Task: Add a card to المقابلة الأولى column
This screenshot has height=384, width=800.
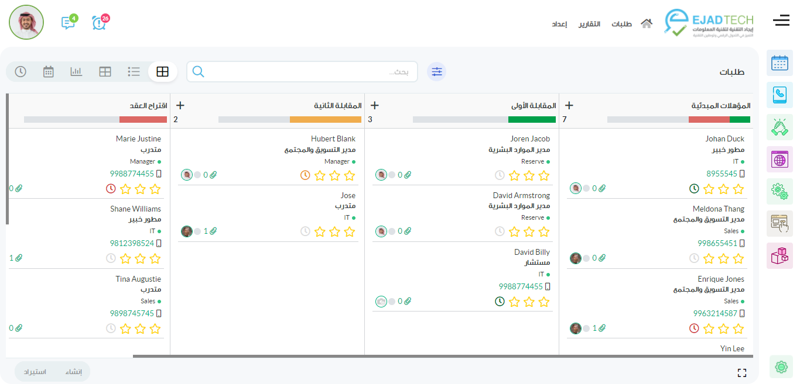Action: pos(375,106)
